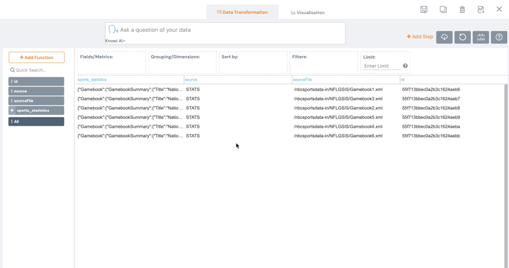Expand the sports_statistics field with plus
The width and height of the screenshot is (509, 268).
(x=12, y=111)
